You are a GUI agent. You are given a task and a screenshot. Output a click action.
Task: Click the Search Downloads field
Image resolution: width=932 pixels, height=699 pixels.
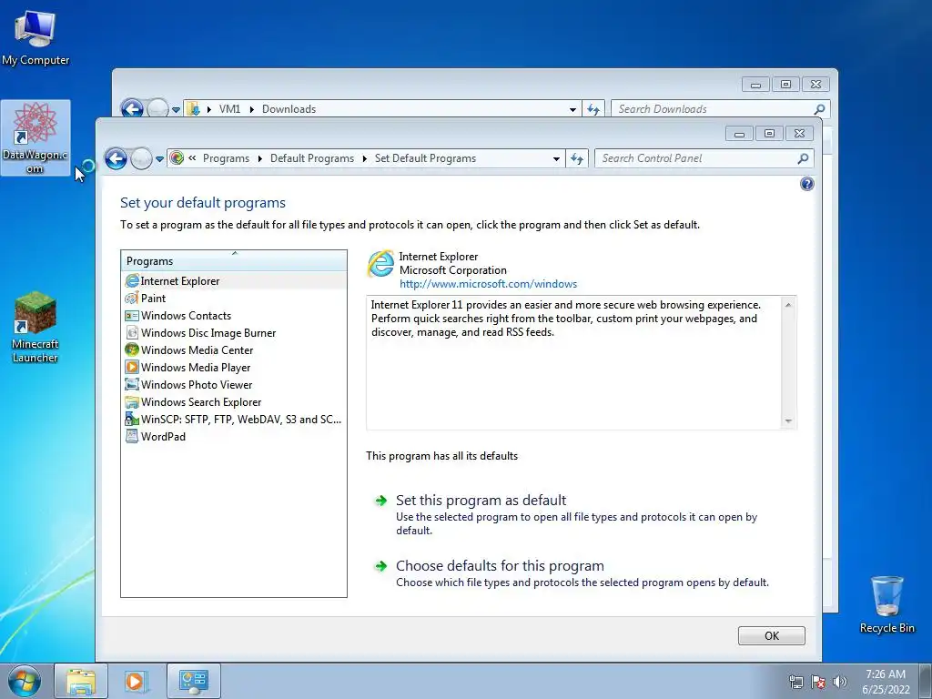click(713, 109)
